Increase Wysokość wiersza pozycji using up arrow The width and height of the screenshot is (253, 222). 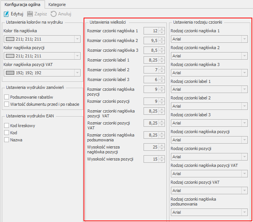[162, 157]
